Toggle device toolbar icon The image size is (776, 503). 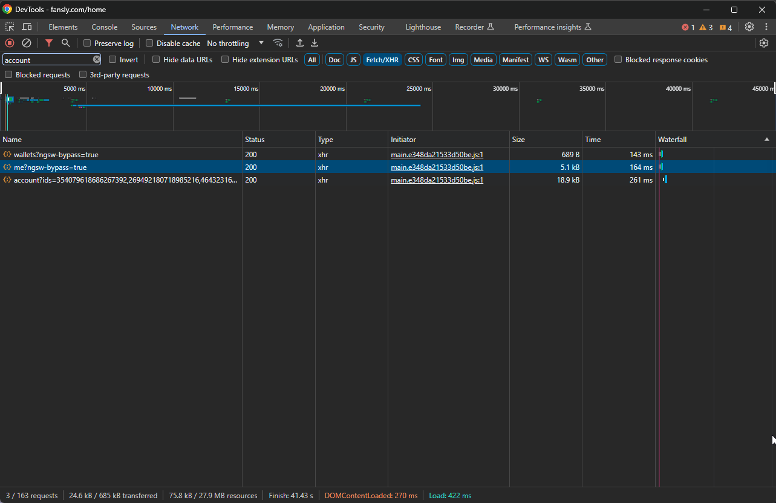click(x=27, y=27)
